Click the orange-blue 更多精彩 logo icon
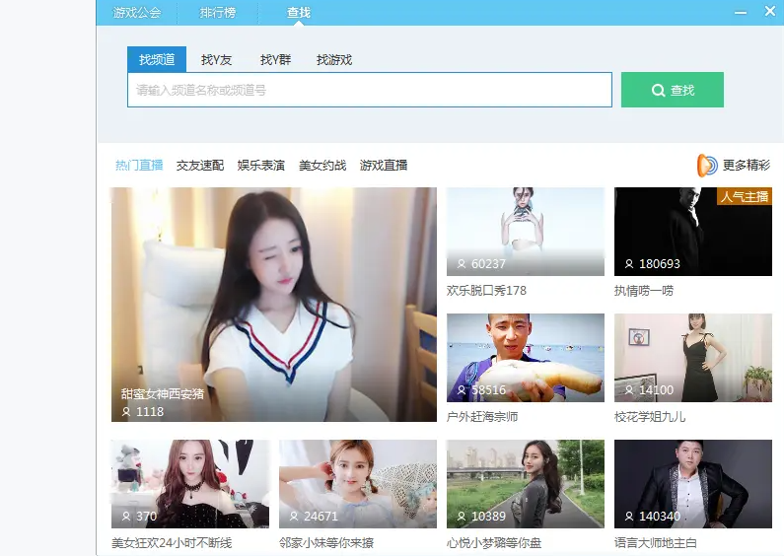This screenshot has height=556, width=784. [707, 166]
